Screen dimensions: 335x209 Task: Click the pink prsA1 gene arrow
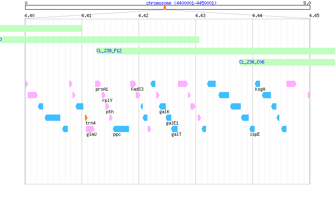(98, 84)
